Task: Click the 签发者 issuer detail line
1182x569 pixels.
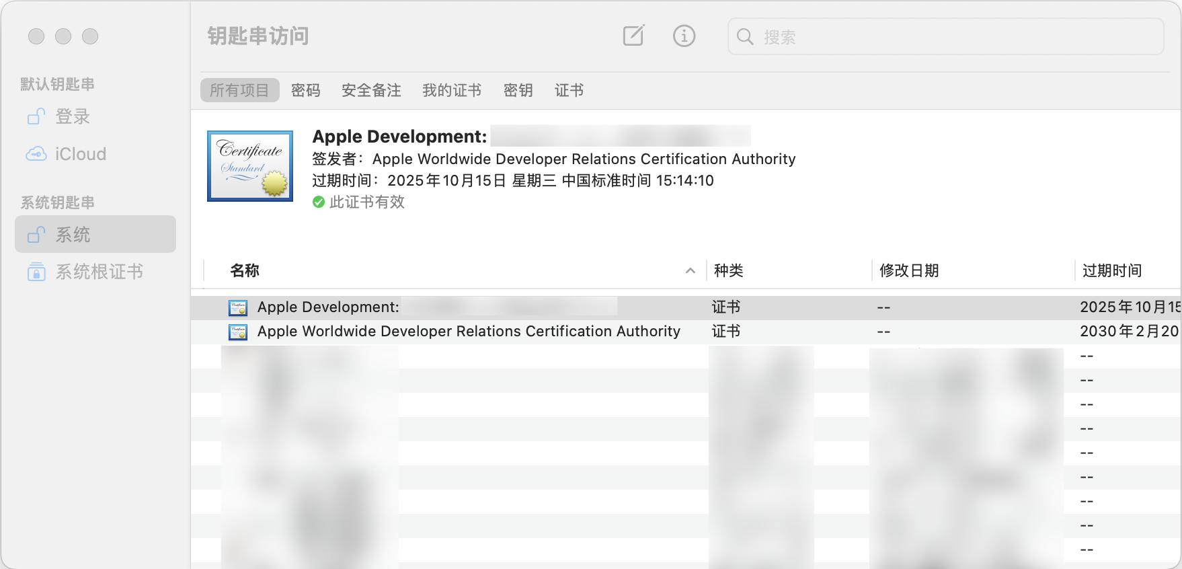Action: [x=554, y=159]
